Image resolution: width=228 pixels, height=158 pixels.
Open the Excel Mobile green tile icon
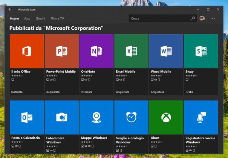(x=131, y=51)
